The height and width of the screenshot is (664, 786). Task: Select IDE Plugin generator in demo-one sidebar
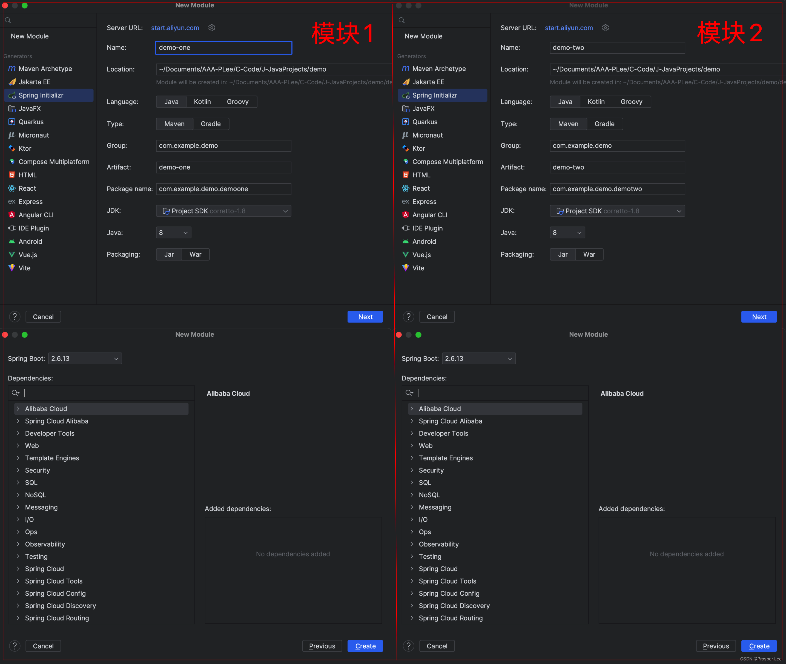(48, 228)
